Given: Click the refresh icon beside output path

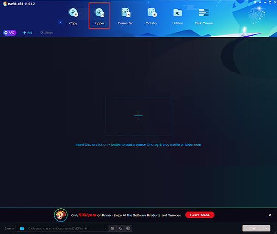Looking at the screenshot, I should pos(120,228).
